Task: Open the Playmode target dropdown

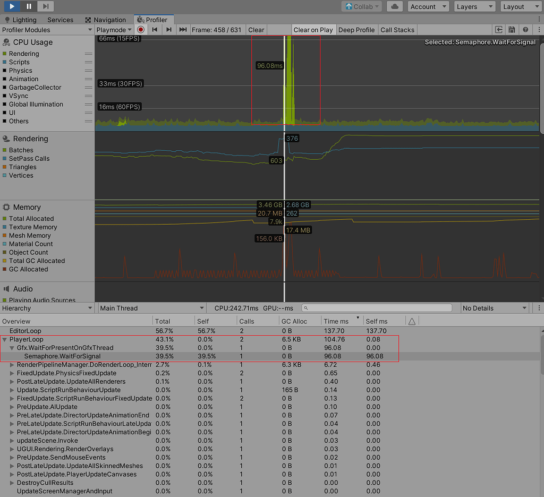Action: tap(114, 30)
